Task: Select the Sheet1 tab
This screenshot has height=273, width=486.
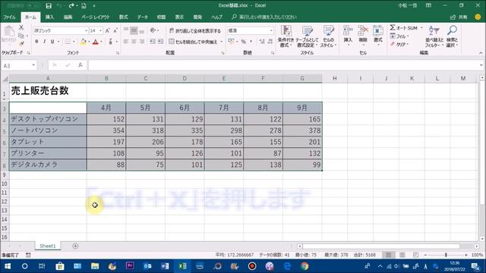Action: pyautogui.click(x=47, y=246)
